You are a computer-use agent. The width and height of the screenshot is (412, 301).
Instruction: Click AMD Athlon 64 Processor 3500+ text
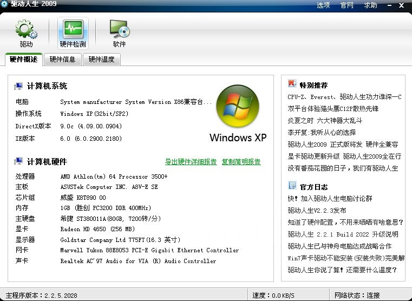tap(114, 176)
